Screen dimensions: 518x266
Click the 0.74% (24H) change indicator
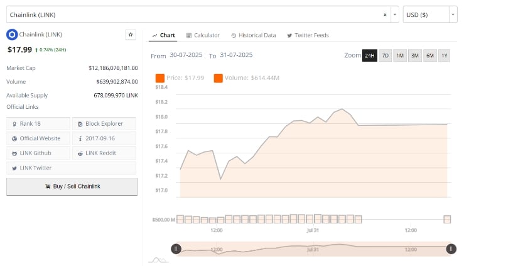point(51,50)
